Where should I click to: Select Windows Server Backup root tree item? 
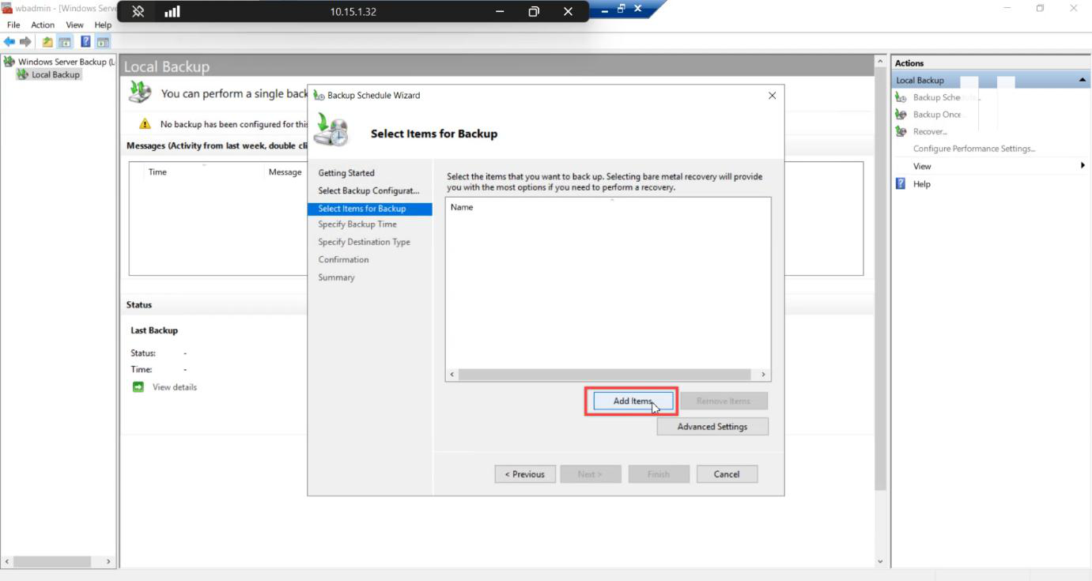click(x=66, y=62)
